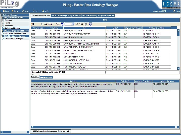Click the Classification Manager node icon
Screen dimensions: 181x135
point(3,39)
